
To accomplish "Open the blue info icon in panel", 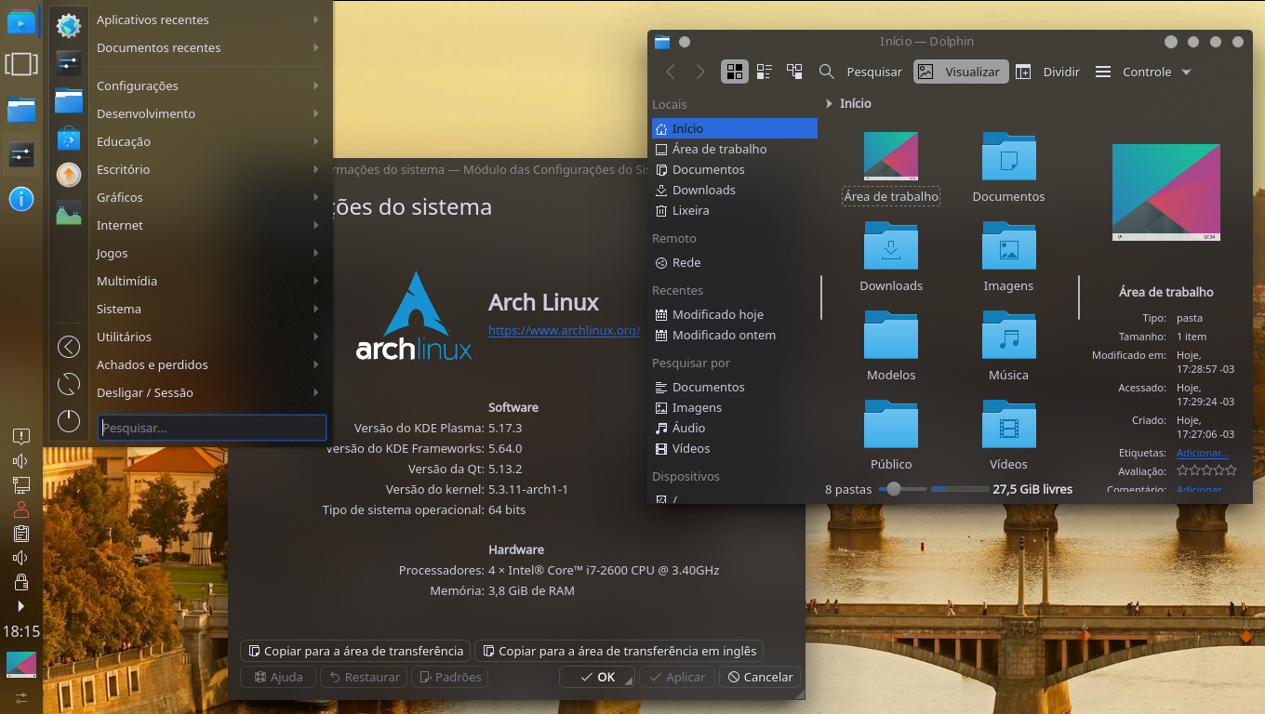I will click(x=21, y=198).
